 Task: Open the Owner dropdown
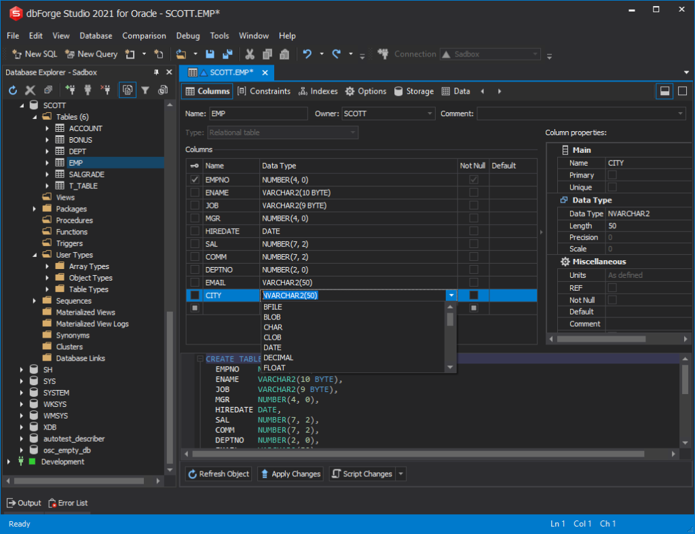430,113
